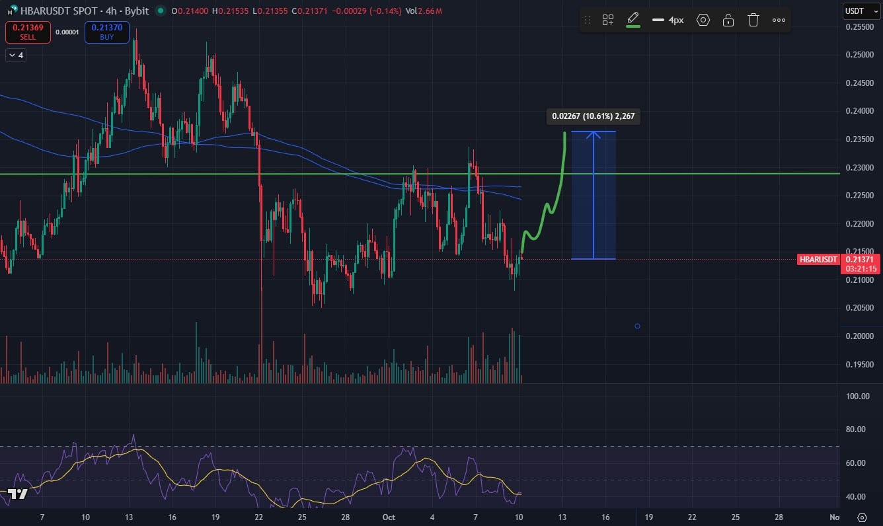Click the HBARUSDT price label on the scale
Image resolution: width=883 pixels, height=526 pixels.
point(818,260)
